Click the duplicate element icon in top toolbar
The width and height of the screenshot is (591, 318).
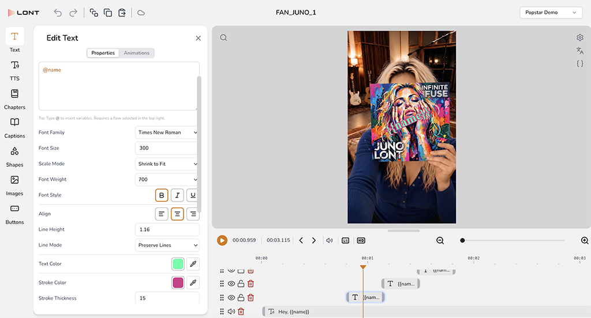click(94, 13)
